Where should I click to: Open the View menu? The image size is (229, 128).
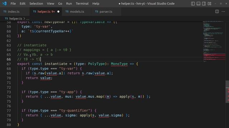click(x=50, y=4)
